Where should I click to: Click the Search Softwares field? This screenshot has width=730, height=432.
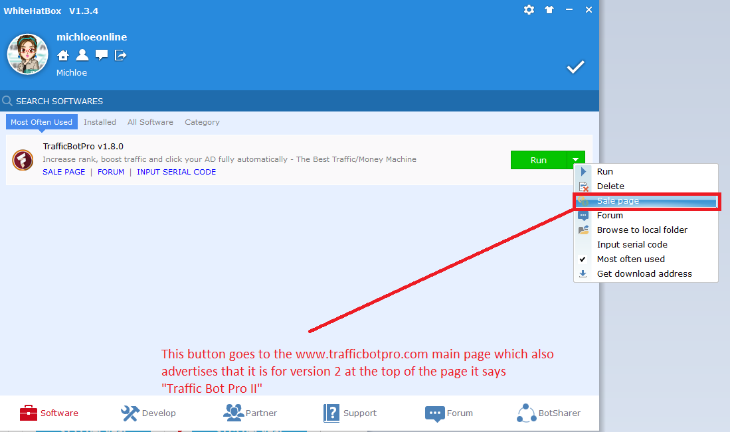199,101
